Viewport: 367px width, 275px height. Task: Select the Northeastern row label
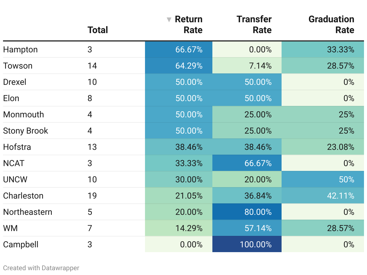[28, 212]
